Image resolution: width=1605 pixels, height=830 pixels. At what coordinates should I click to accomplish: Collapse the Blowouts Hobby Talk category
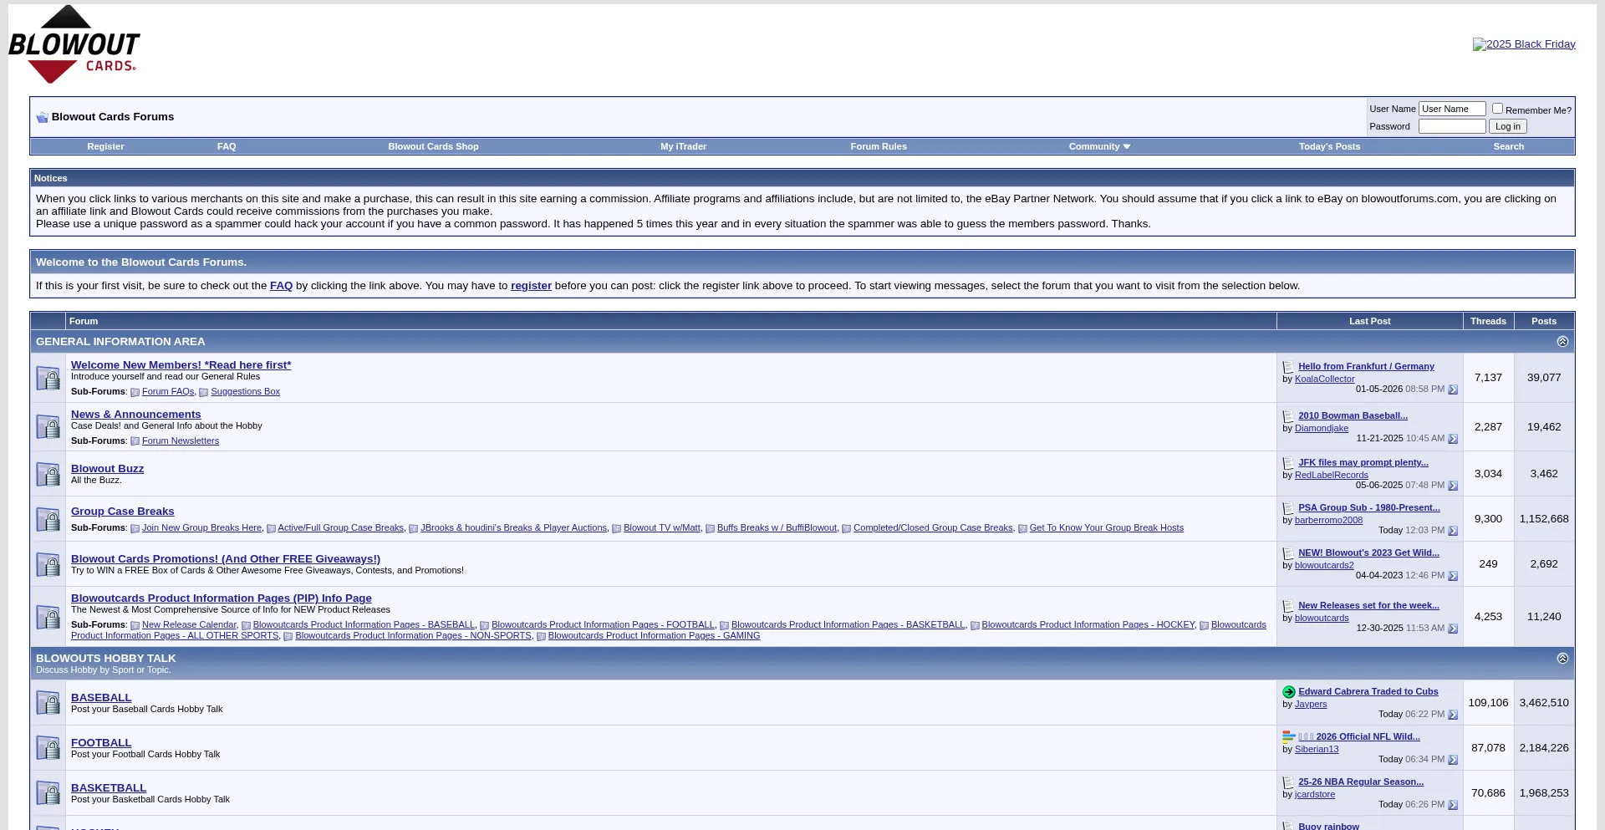(x=1562, y=659)
